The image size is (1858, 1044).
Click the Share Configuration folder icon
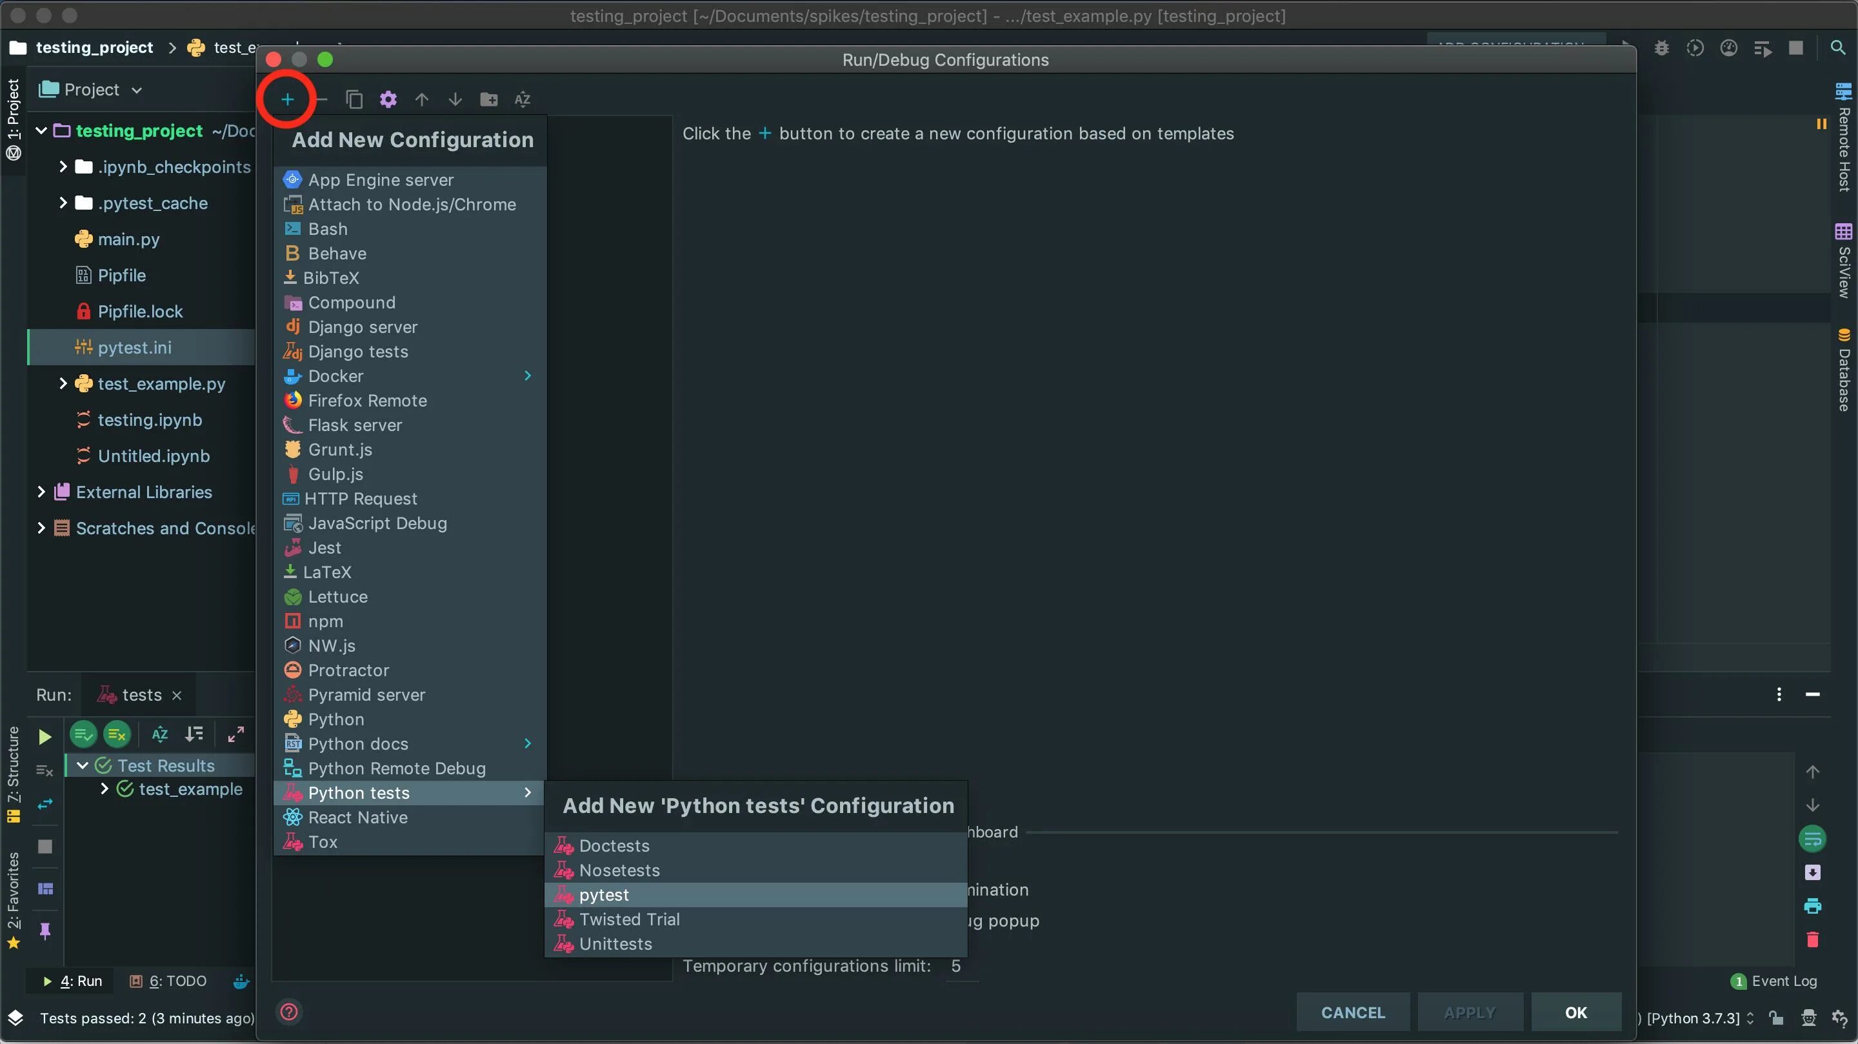[x=488, y=98]
